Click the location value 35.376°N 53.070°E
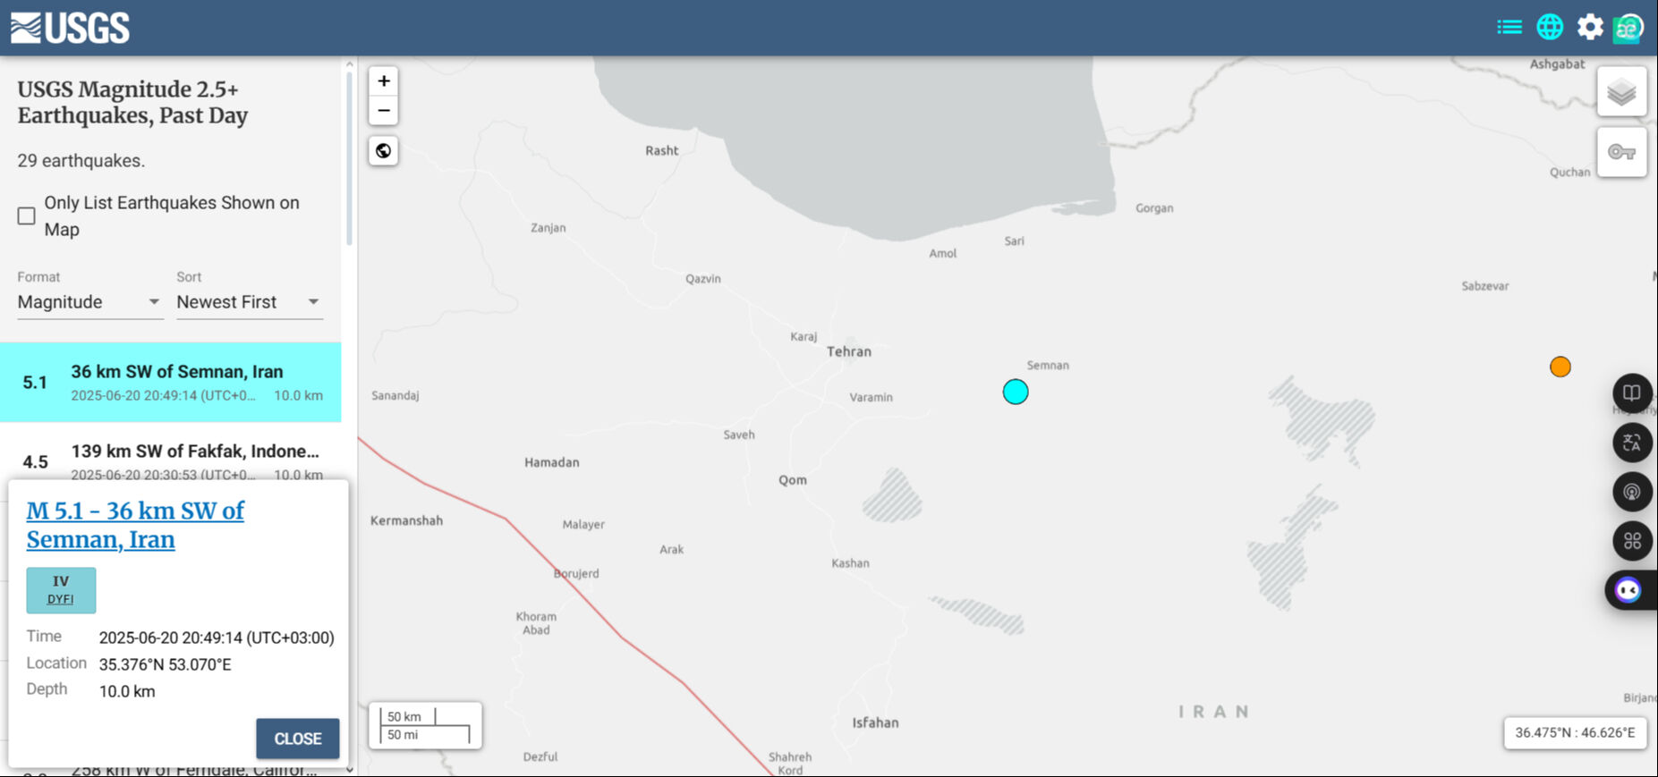The width and height of the screenshot is (1658, 777). tap(166, 664)
